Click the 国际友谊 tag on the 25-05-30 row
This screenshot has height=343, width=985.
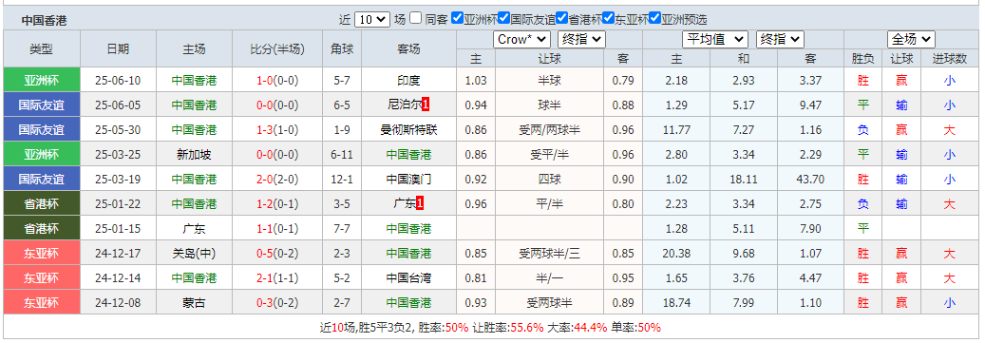click(42, 129)
